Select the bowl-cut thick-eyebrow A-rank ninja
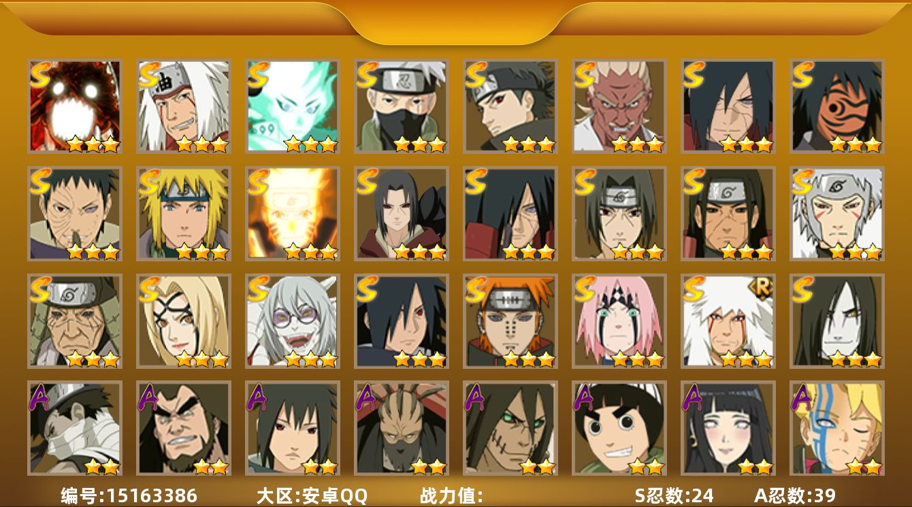912x507 pixels. (x=619, y=428)
